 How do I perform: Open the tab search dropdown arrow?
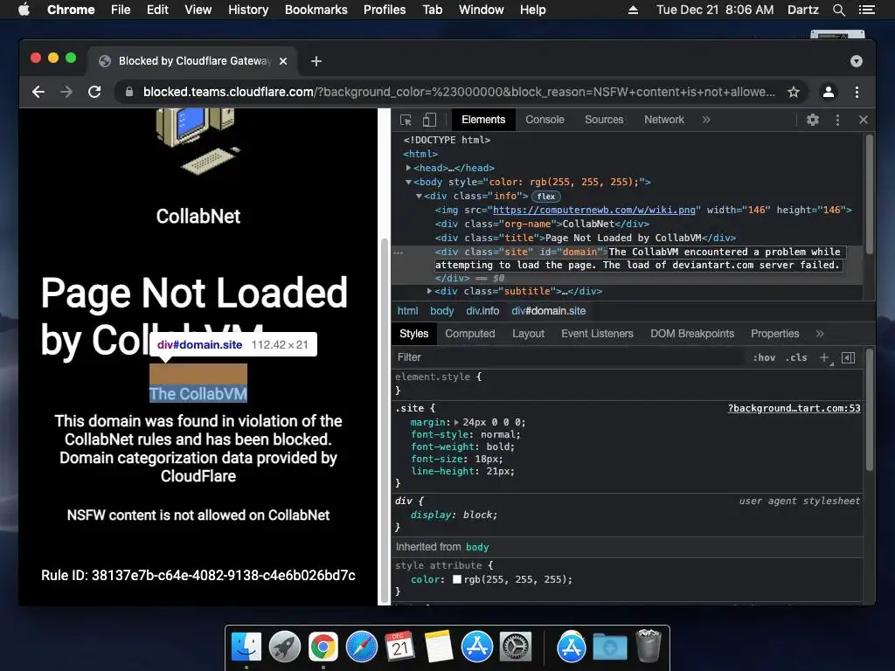(857, 61)
